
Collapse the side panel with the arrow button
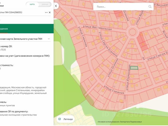(56, 6)
